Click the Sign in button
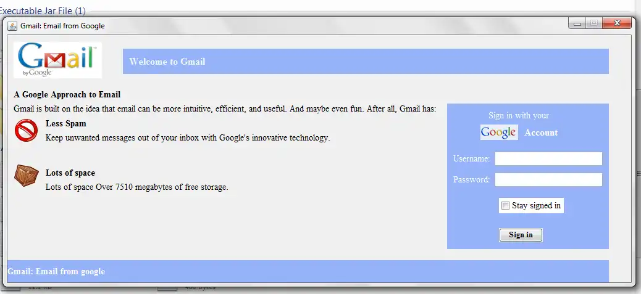This screenshot has height=294, width=641. (x=521, y=235)
